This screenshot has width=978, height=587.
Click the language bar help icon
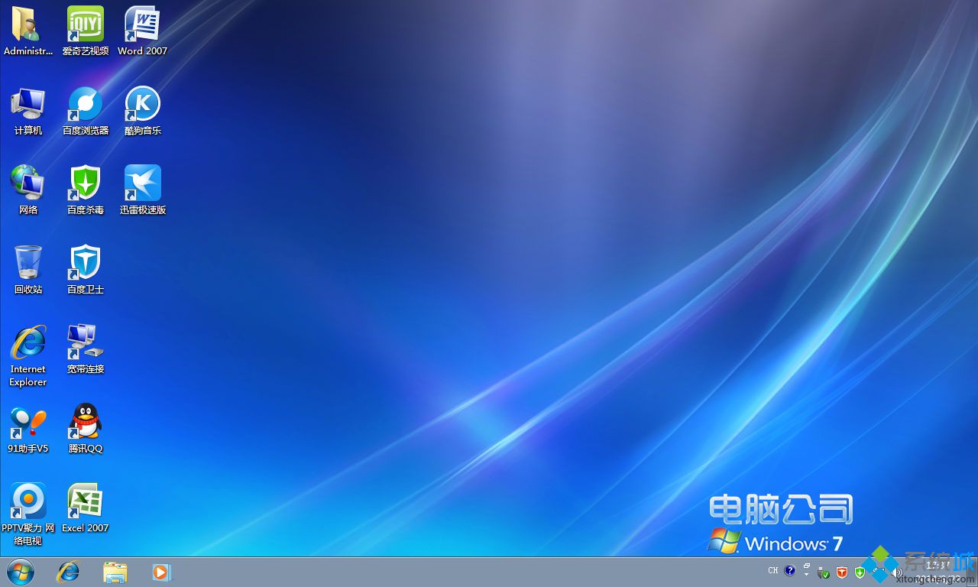click(789, 570)
